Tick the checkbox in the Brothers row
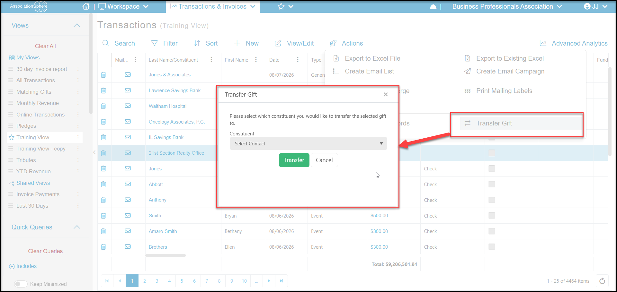This screenshot has height=292, width=617. tap(492, 247)
